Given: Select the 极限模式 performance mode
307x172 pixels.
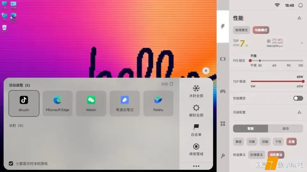Looking at the screenshot, I should click(241, 30).
